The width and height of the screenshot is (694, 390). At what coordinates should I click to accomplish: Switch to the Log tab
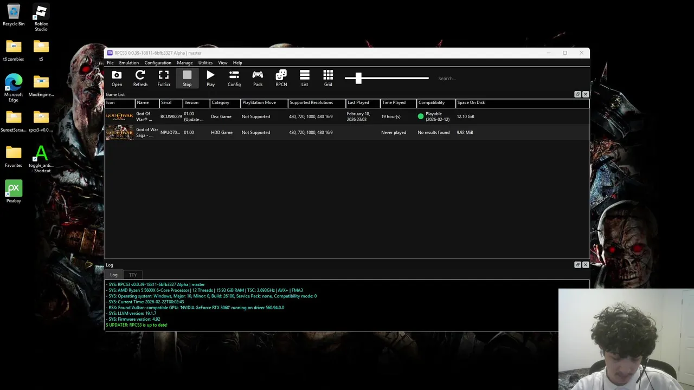point(114,275)
